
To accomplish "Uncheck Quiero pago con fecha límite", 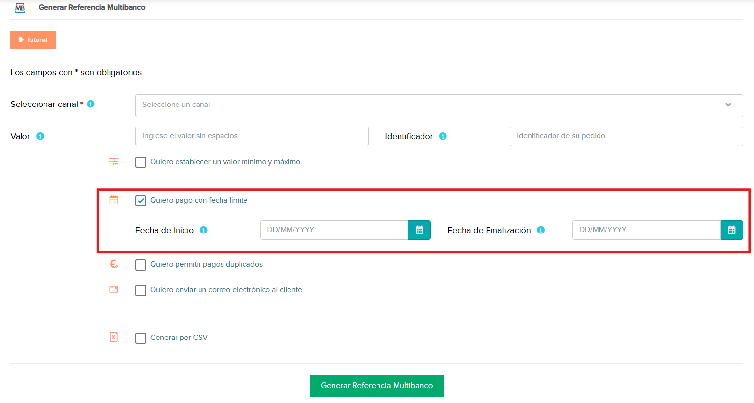I will click(141, 201).
